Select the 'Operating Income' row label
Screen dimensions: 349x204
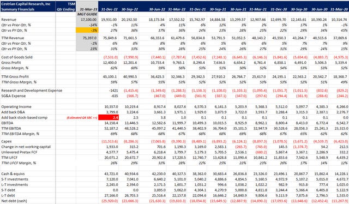16,107
